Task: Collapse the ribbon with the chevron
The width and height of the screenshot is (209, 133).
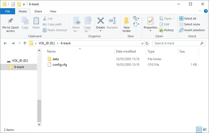Action: click(x=200, y=11)
